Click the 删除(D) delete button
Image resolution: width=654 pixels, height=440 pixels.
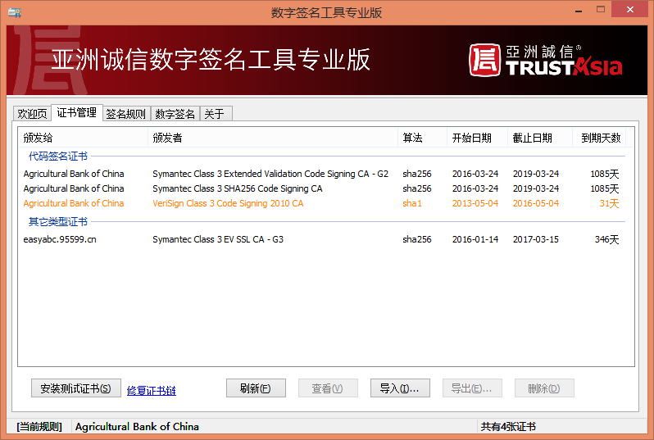(544, 388)
